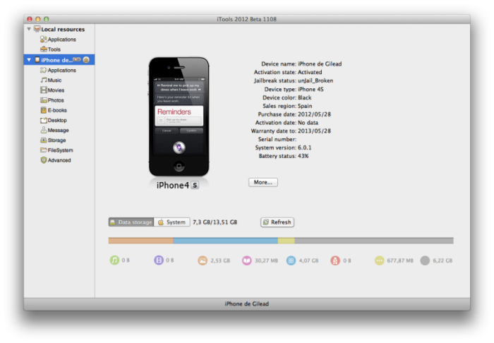Click the System version value 6.0.1
The width and height of the screenshot is (494, 343).
pyautogui.click(x=304, y=148)
